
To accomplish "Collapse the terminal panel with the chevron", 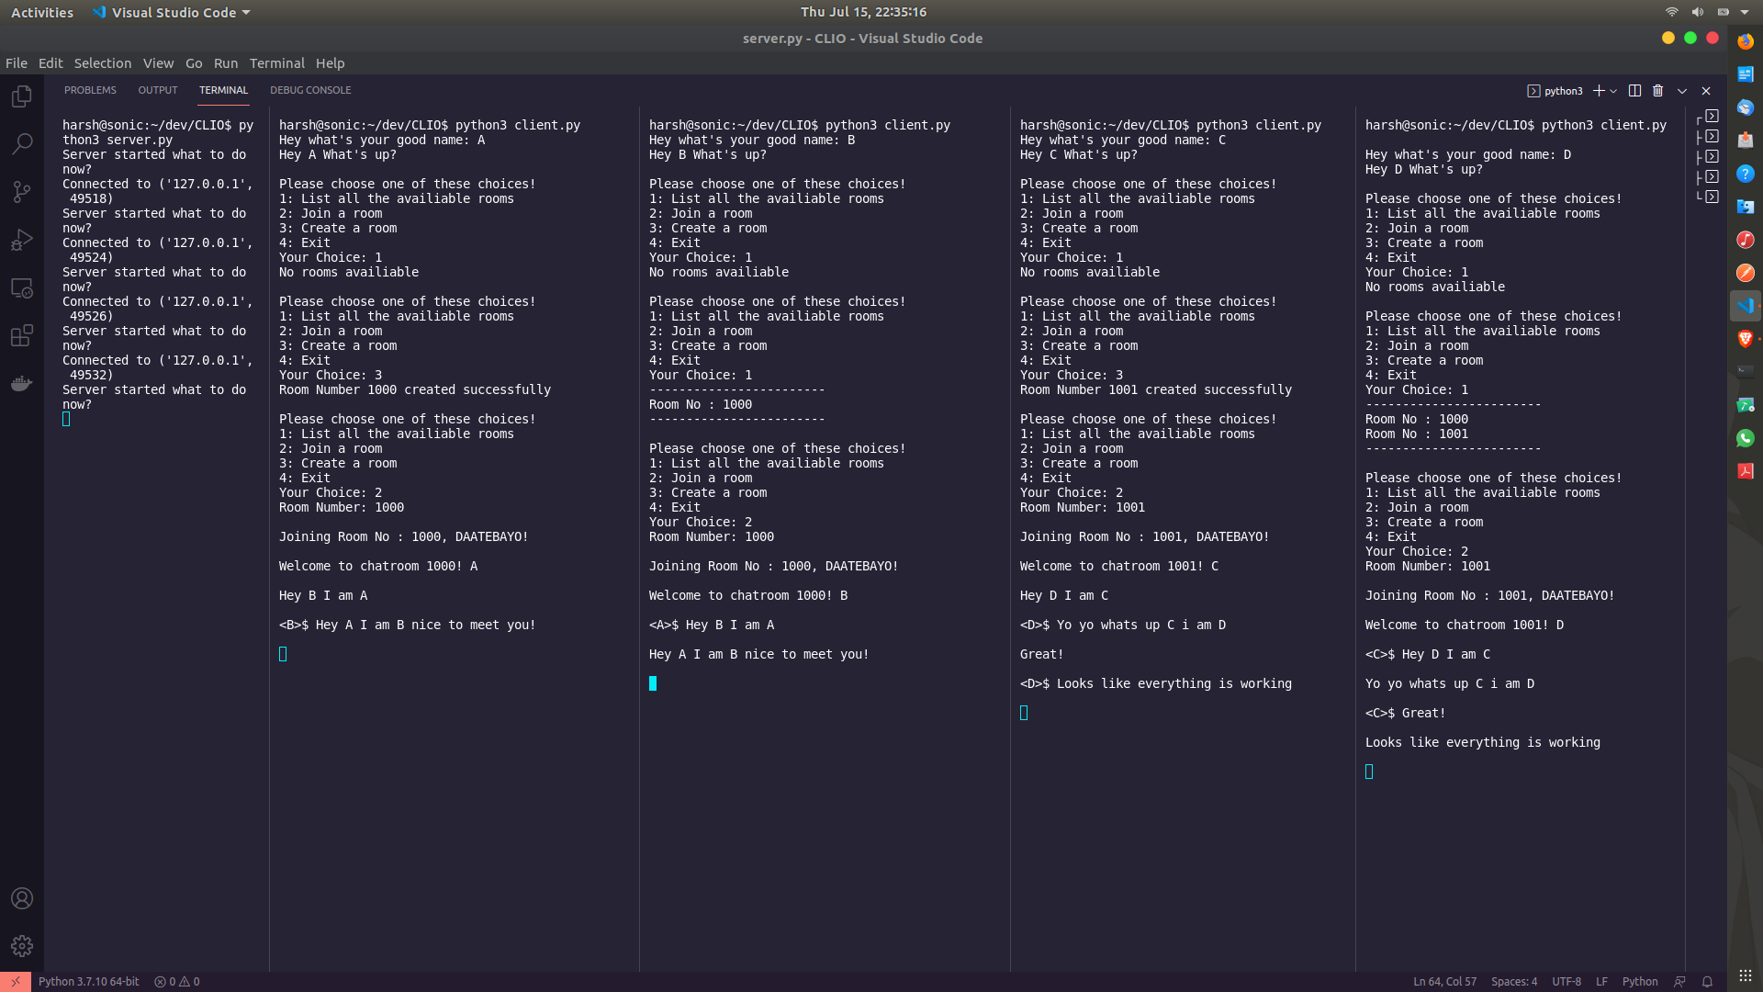I will [x=1681, y=90].
